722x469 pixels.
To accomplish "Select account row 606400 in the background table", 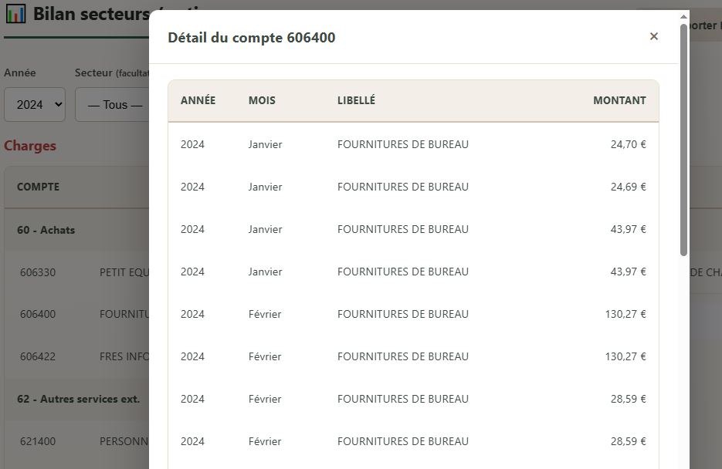I will 38,314.
